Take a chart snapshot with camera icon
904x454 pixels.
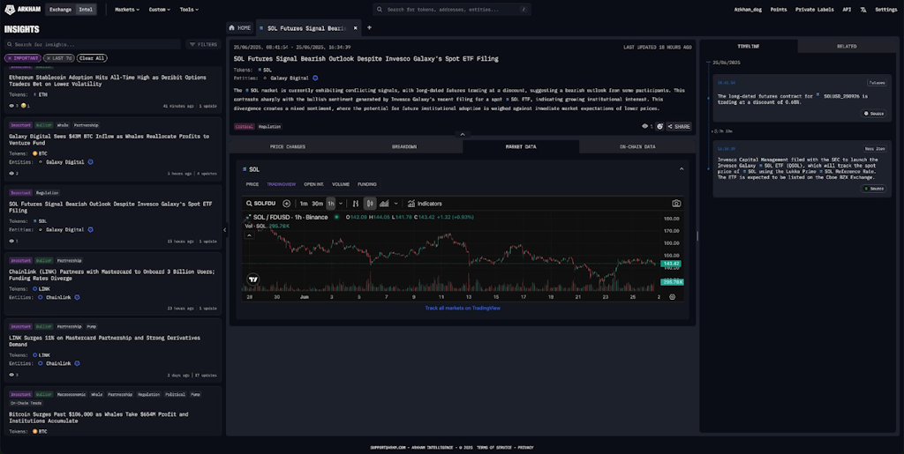click(x=676, y=204)
